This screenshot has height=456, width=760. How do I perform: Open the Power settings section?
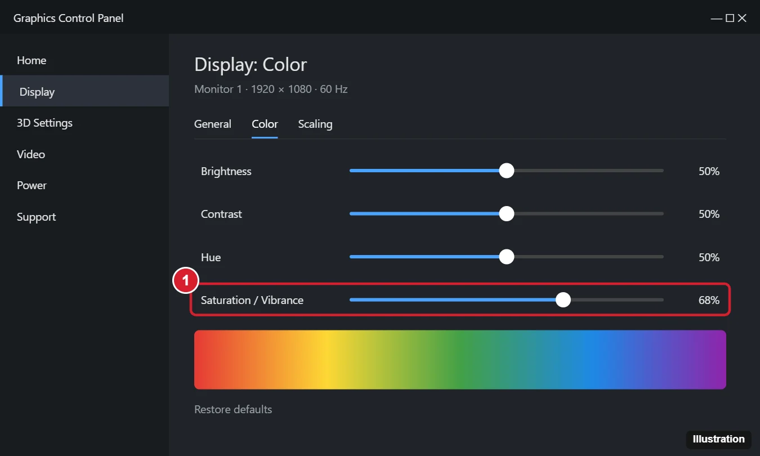(x=84, y=185)
